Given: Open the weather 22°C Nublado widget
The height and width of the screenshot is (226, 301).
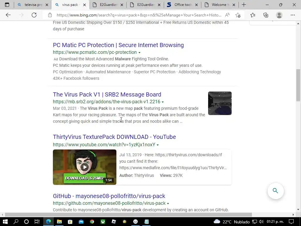Looking at the screenshot, I should pyautogui.click(x=232, y=222).
